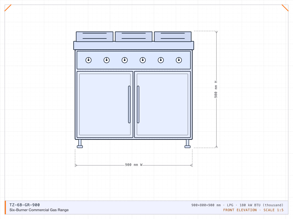Screen dimensions: 293x219
Task: Click the FRONT ELEVATION · SCALE 1:5 label
Action: click(253, 210)
